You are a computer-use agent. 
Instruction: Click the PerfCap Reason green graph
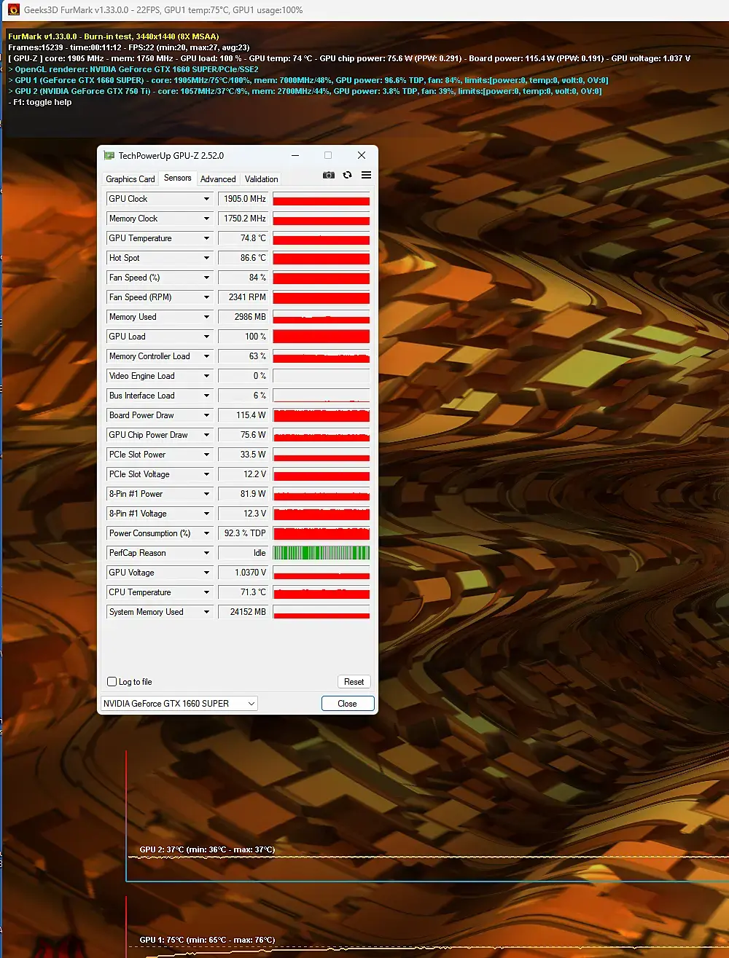pyautogui.click(x=321, y=553)
